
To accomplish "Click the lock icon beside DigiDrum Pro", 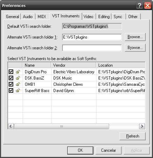I will (18, 72).
